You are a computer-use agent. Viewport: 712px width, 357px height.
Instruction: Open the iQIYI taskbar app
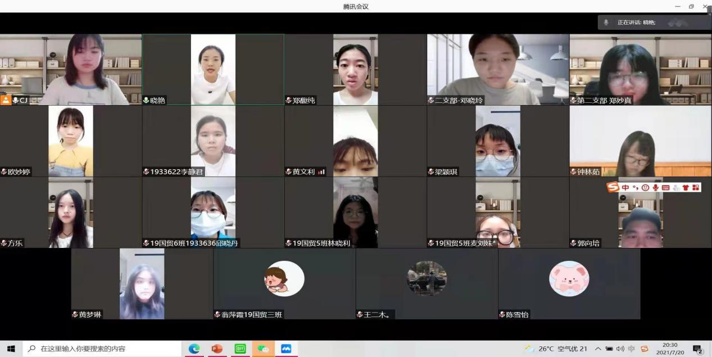(x=240, y=349)
